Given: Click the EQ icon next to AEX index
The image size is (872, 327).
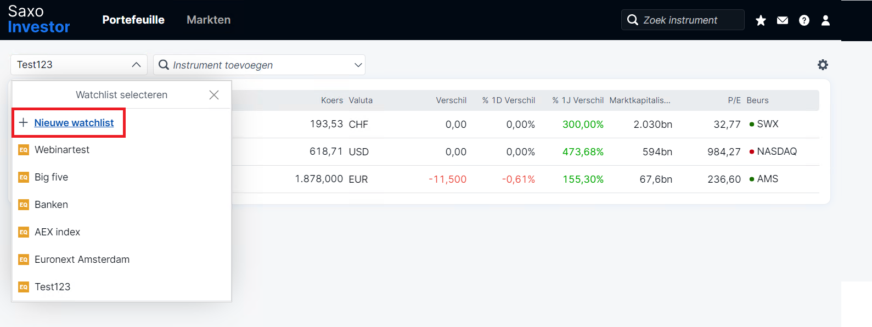Looking at the screenshot, I should coord(24,232).
